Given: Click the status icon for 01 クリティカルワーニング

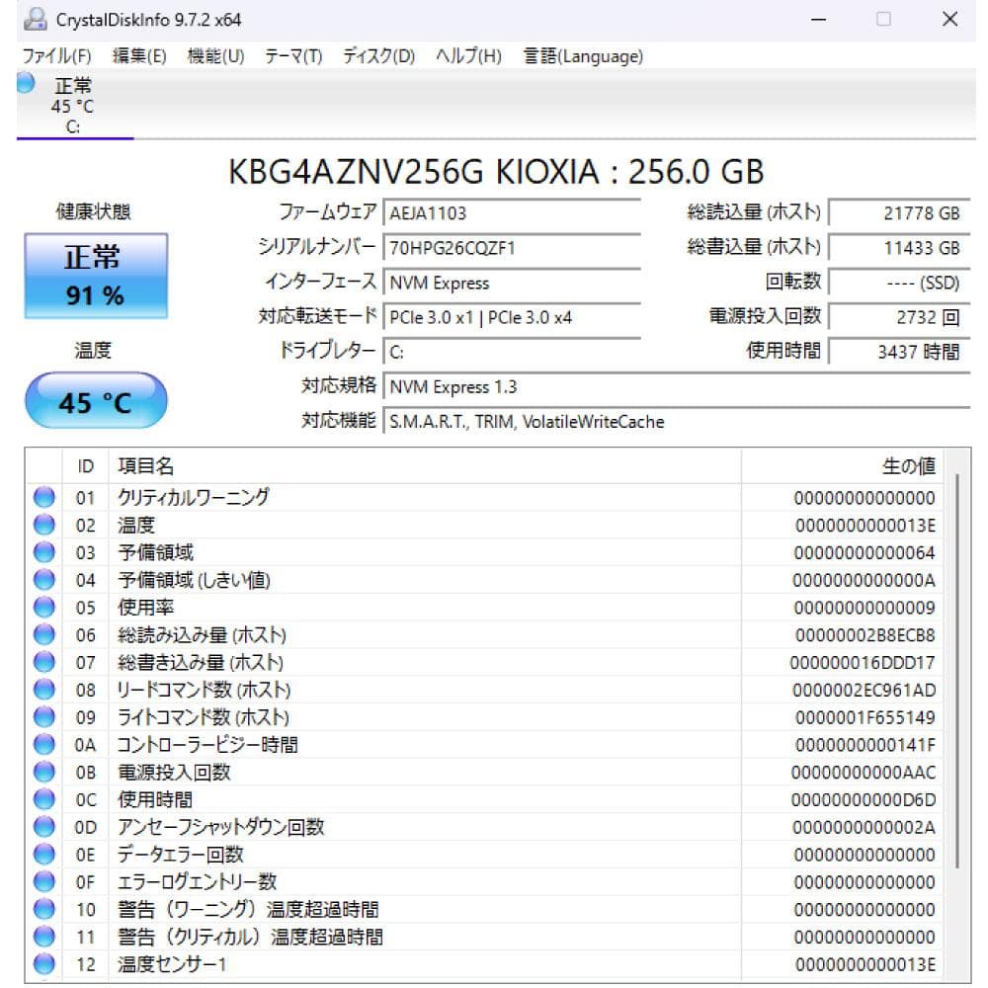Looking at the screenshot, I should click(x=44, y=497).
